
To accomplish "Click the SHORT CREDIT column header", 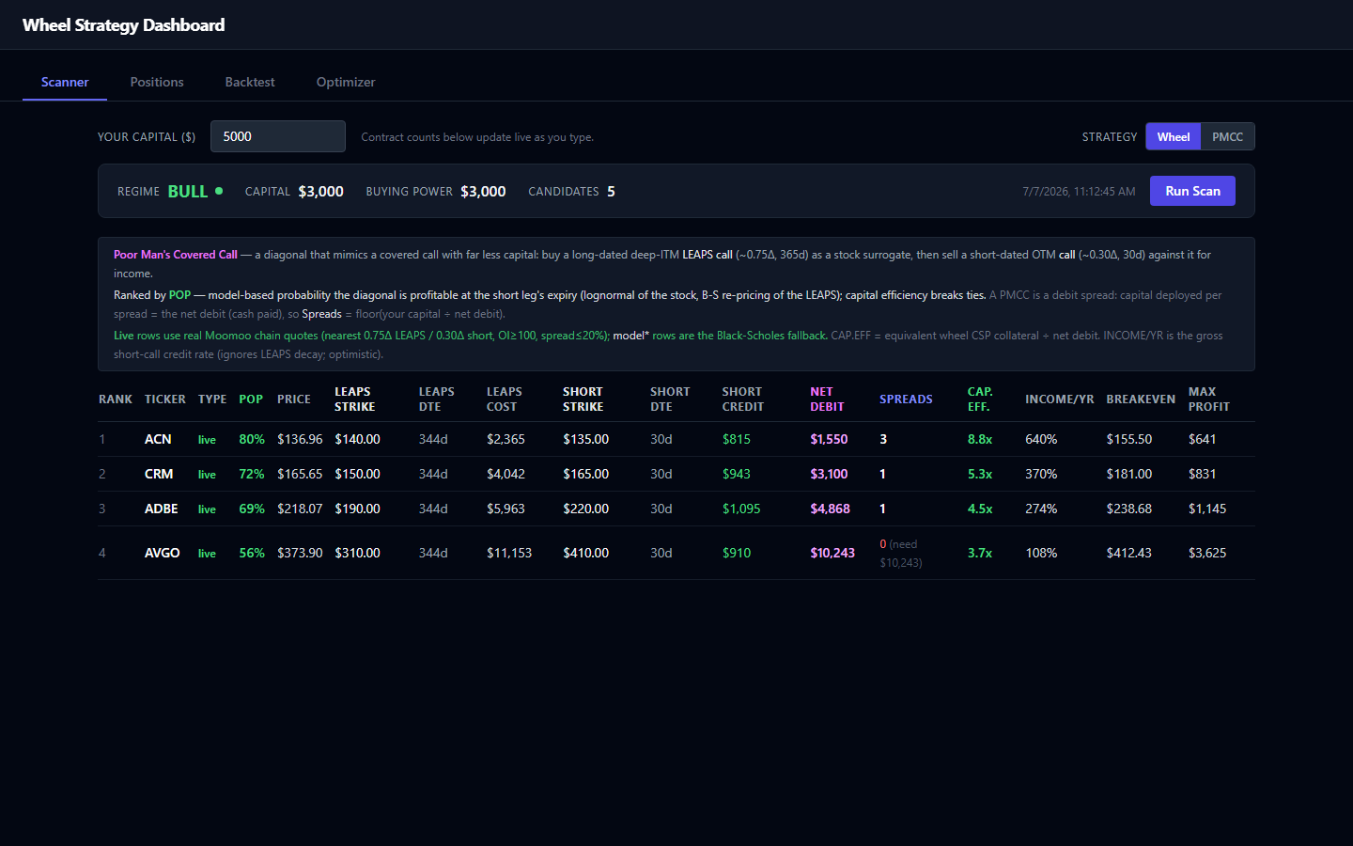I will click(x=742, y=399).
